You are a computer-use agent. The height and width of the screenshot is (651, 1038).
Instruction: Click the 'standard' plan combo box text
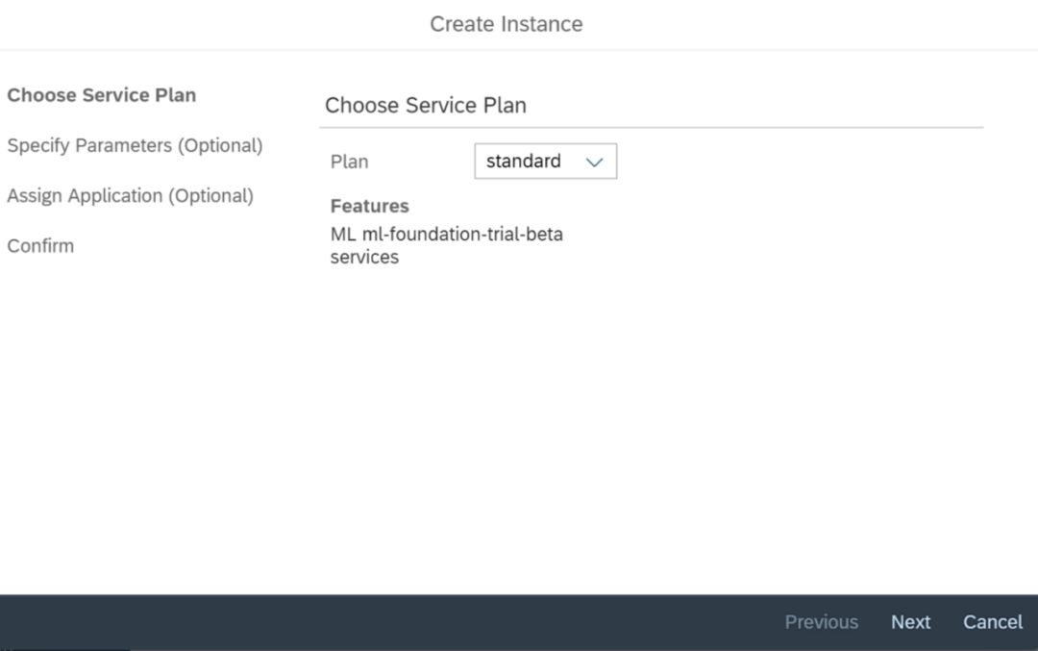[524, 162]
